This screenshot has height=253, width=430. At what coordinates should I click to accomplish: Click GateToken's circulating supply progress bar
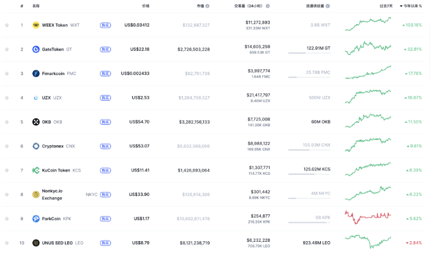coord(309,53)
